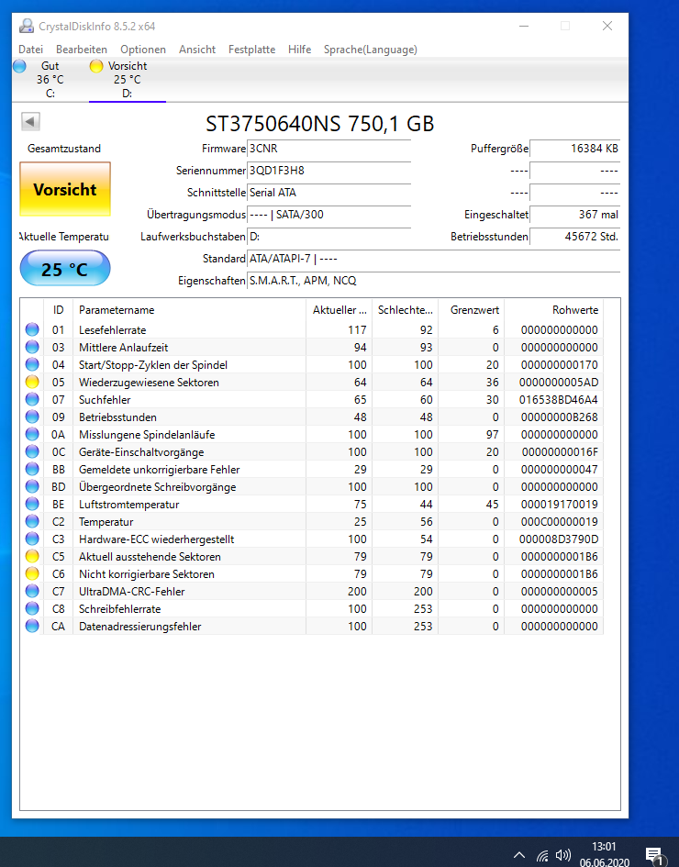Viewport: 679px width, 867px height.
Task: Click yellow orb for Nicht korrigierbare Sektoren
Action: coord(32,573)
